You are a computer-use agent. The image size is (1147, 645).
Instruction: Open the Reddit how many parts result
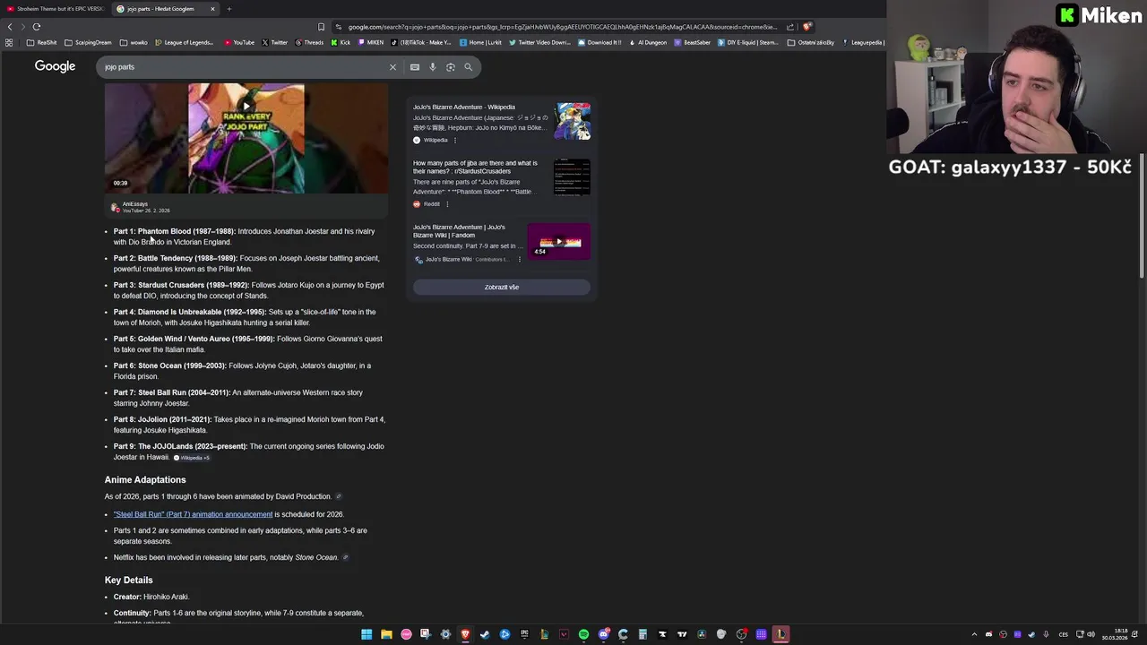475,167
